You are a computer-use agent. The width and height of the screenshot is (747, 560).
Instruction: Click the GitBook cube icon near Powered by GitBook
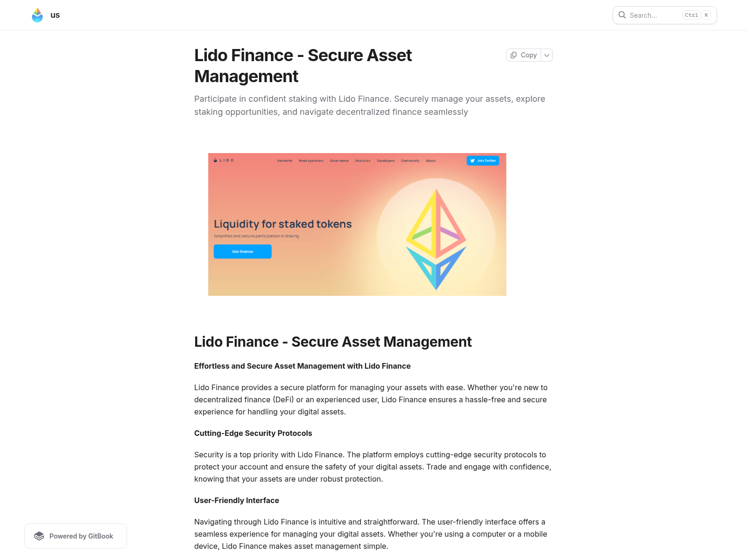click(39, 536)
